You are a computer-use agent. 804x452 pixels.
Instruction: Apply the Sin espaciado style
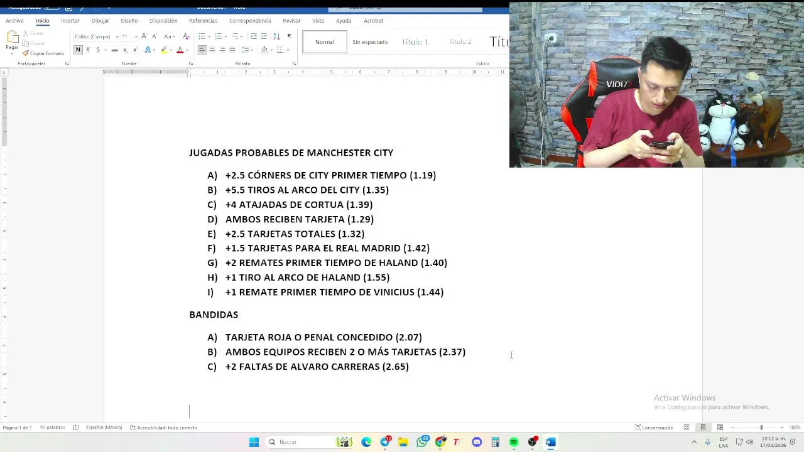coord(370,42)
